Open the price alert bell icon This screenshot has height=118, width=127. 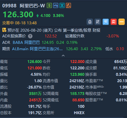[90, 22]
